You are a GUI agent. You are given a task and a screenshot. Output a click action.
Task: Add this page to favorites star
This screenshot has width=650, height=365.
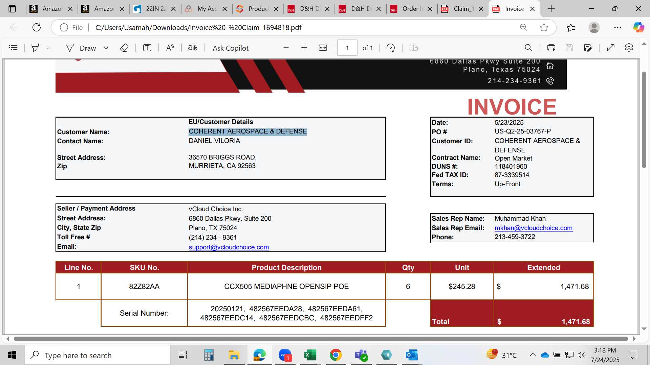click(x=544, y=27)
